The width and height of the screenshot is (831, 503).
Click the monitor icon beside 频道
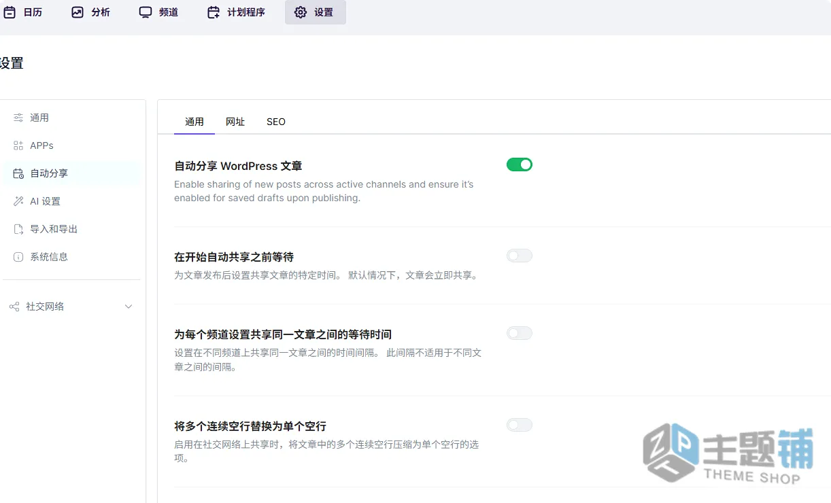(146, 12)
